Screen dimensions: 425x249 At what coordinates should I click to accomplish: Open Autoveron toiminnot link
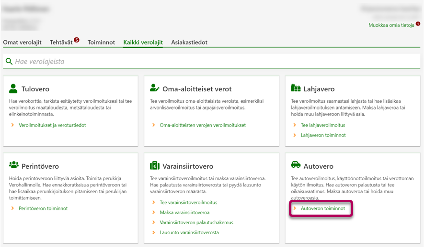pyautogui.click(x=322, y=208)
